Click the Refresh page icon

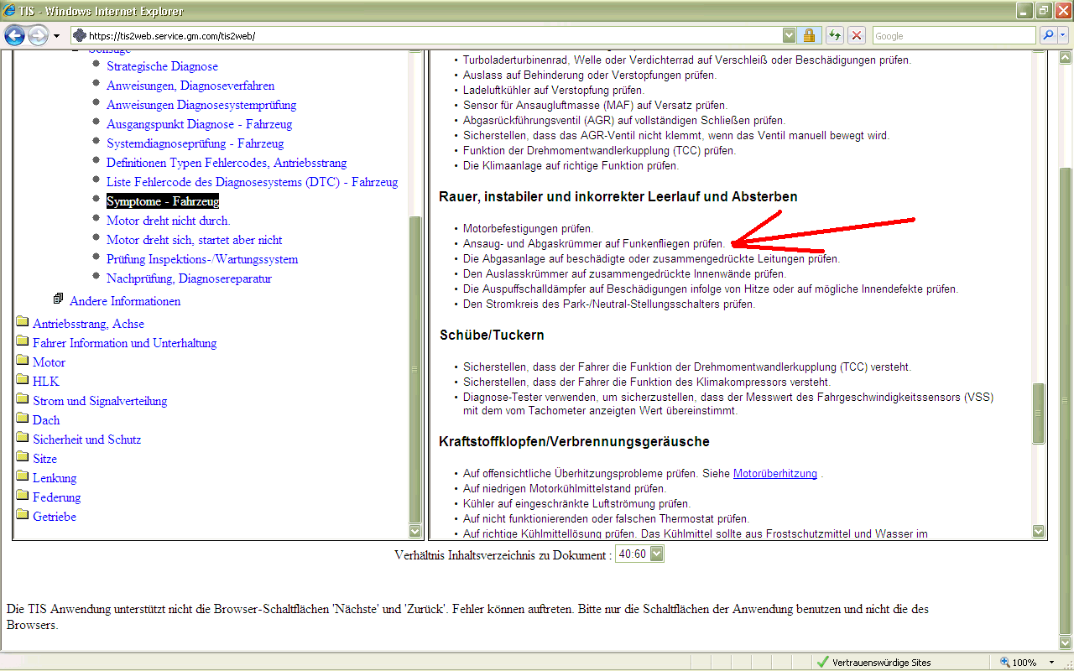[834, 35]
